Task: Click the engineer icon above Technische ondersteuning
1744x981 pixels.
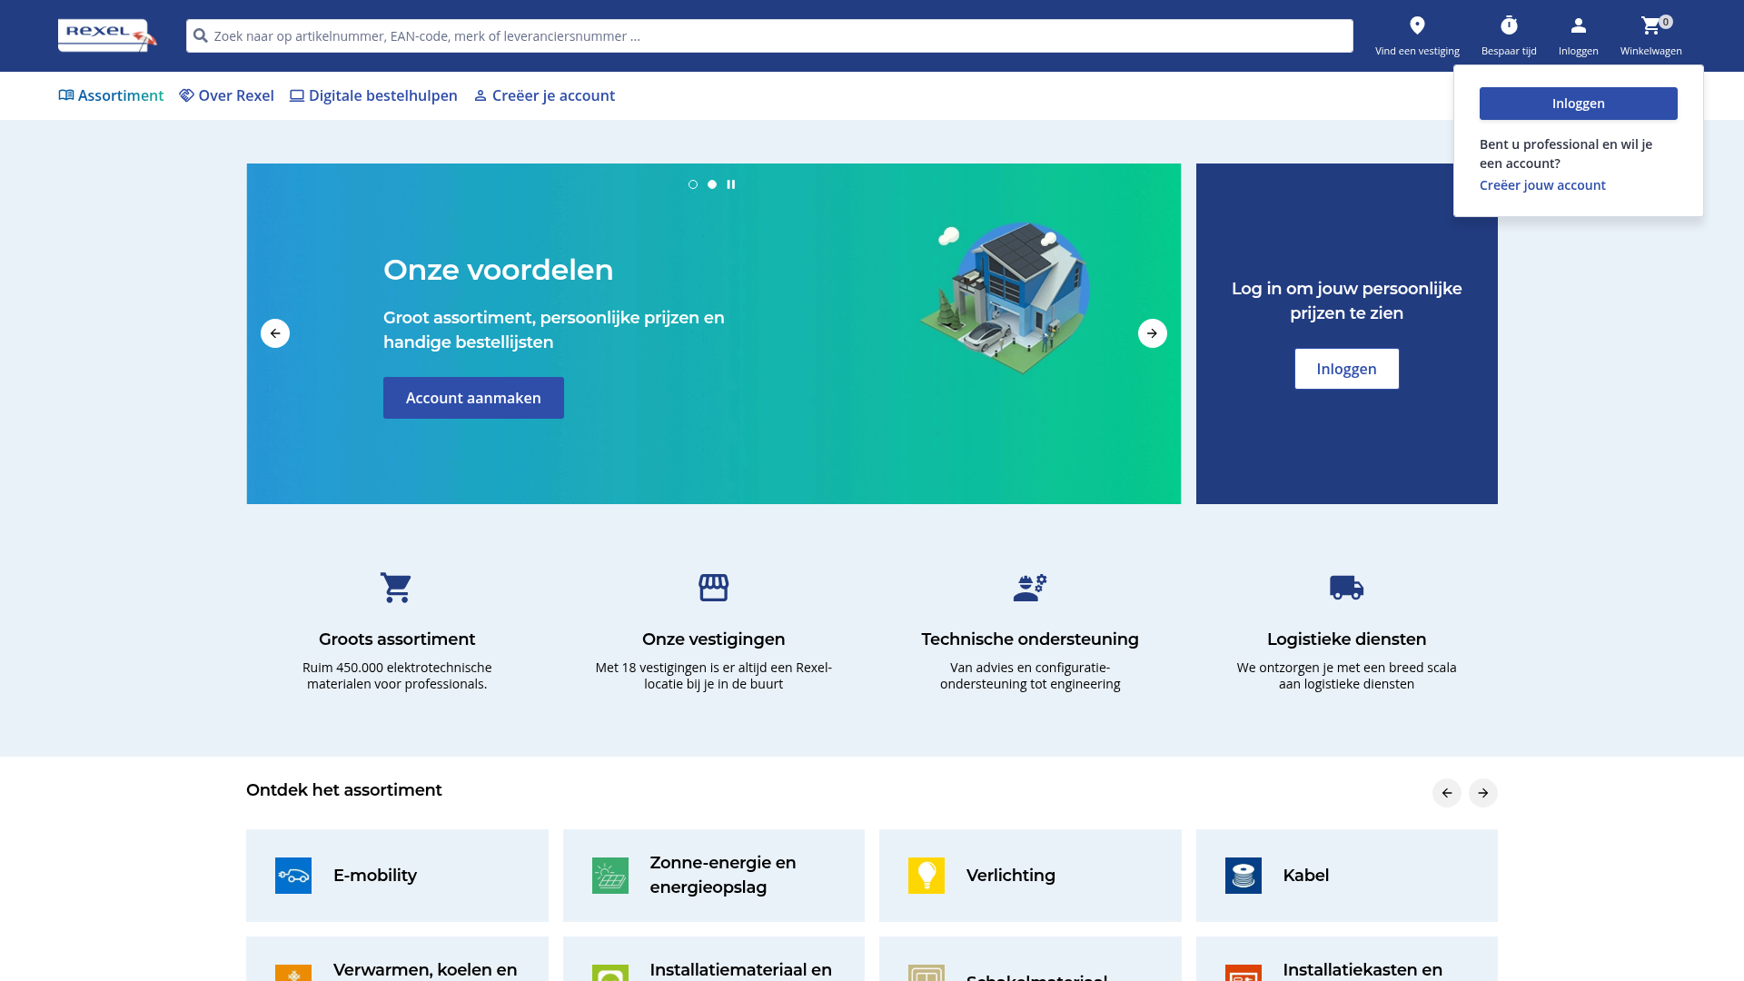Action: pyautogui.click(x=1030, y=588)
